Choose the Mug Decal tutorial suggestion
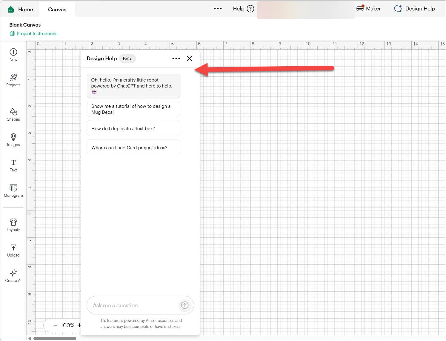 tap(133, 109)
